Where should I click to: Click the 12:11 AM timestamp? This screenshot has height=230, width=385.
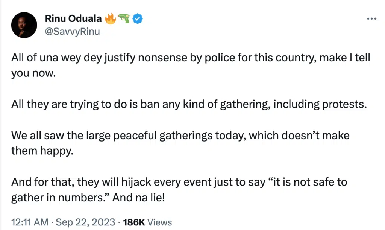(29, 222)
